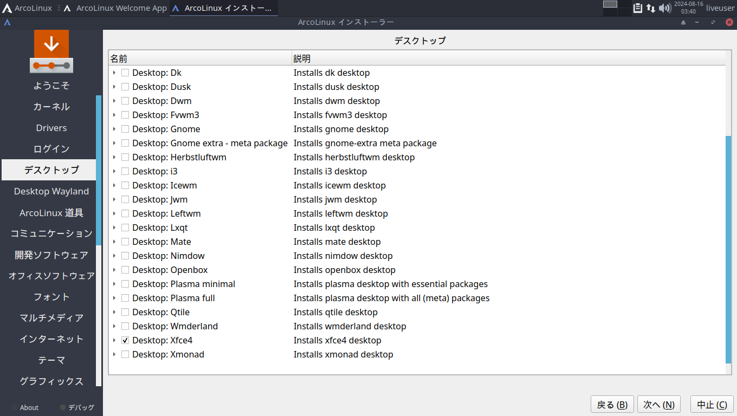
Task: Click the volume speaker icon
Action: click(x=664, y=8)
